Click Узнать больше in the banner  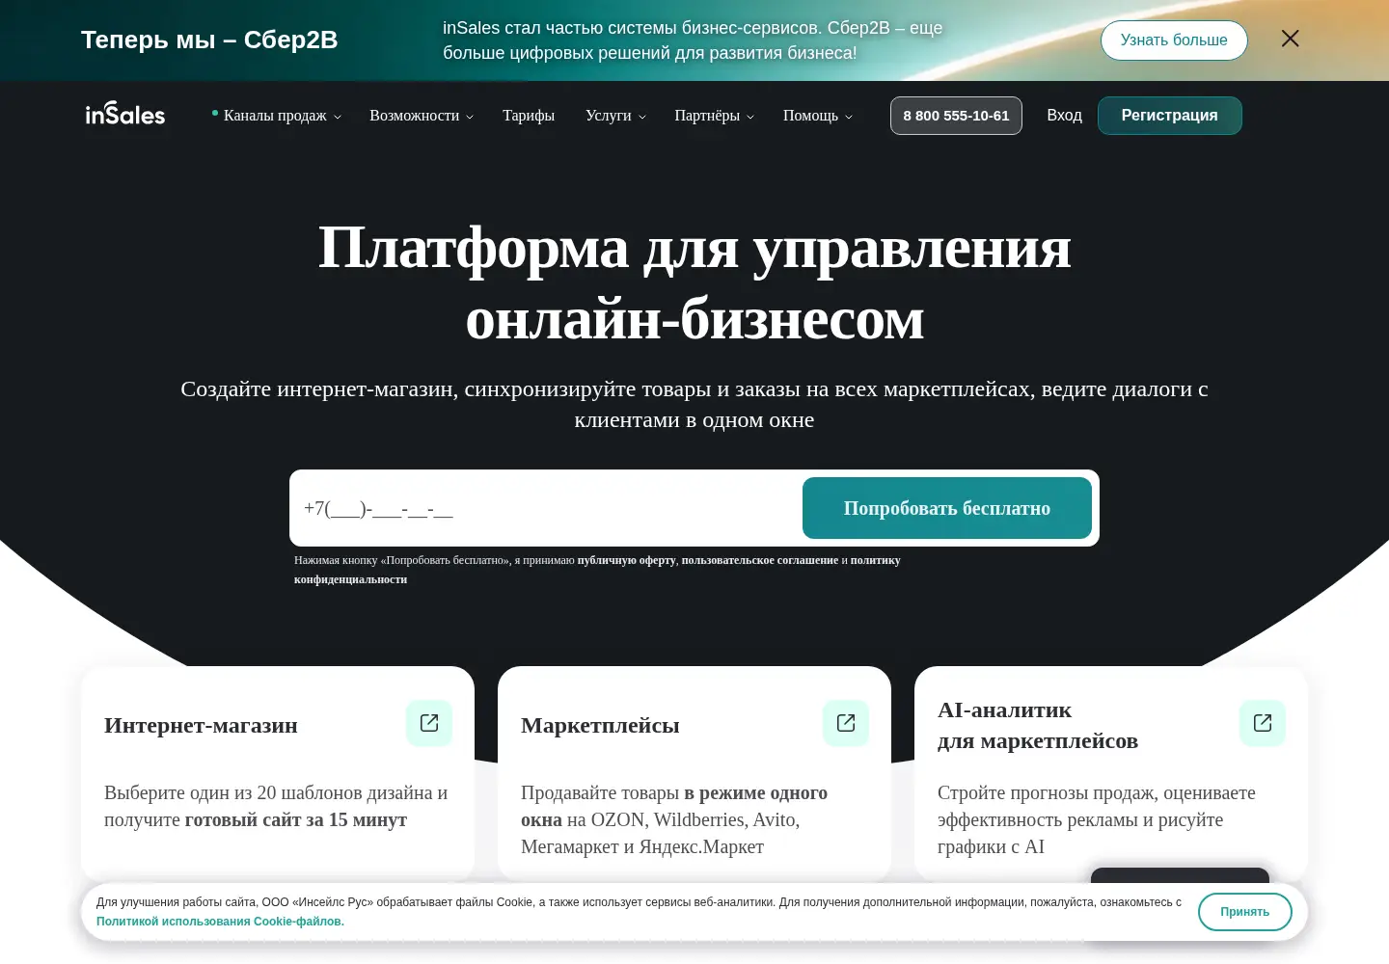tap(1174, 40)
